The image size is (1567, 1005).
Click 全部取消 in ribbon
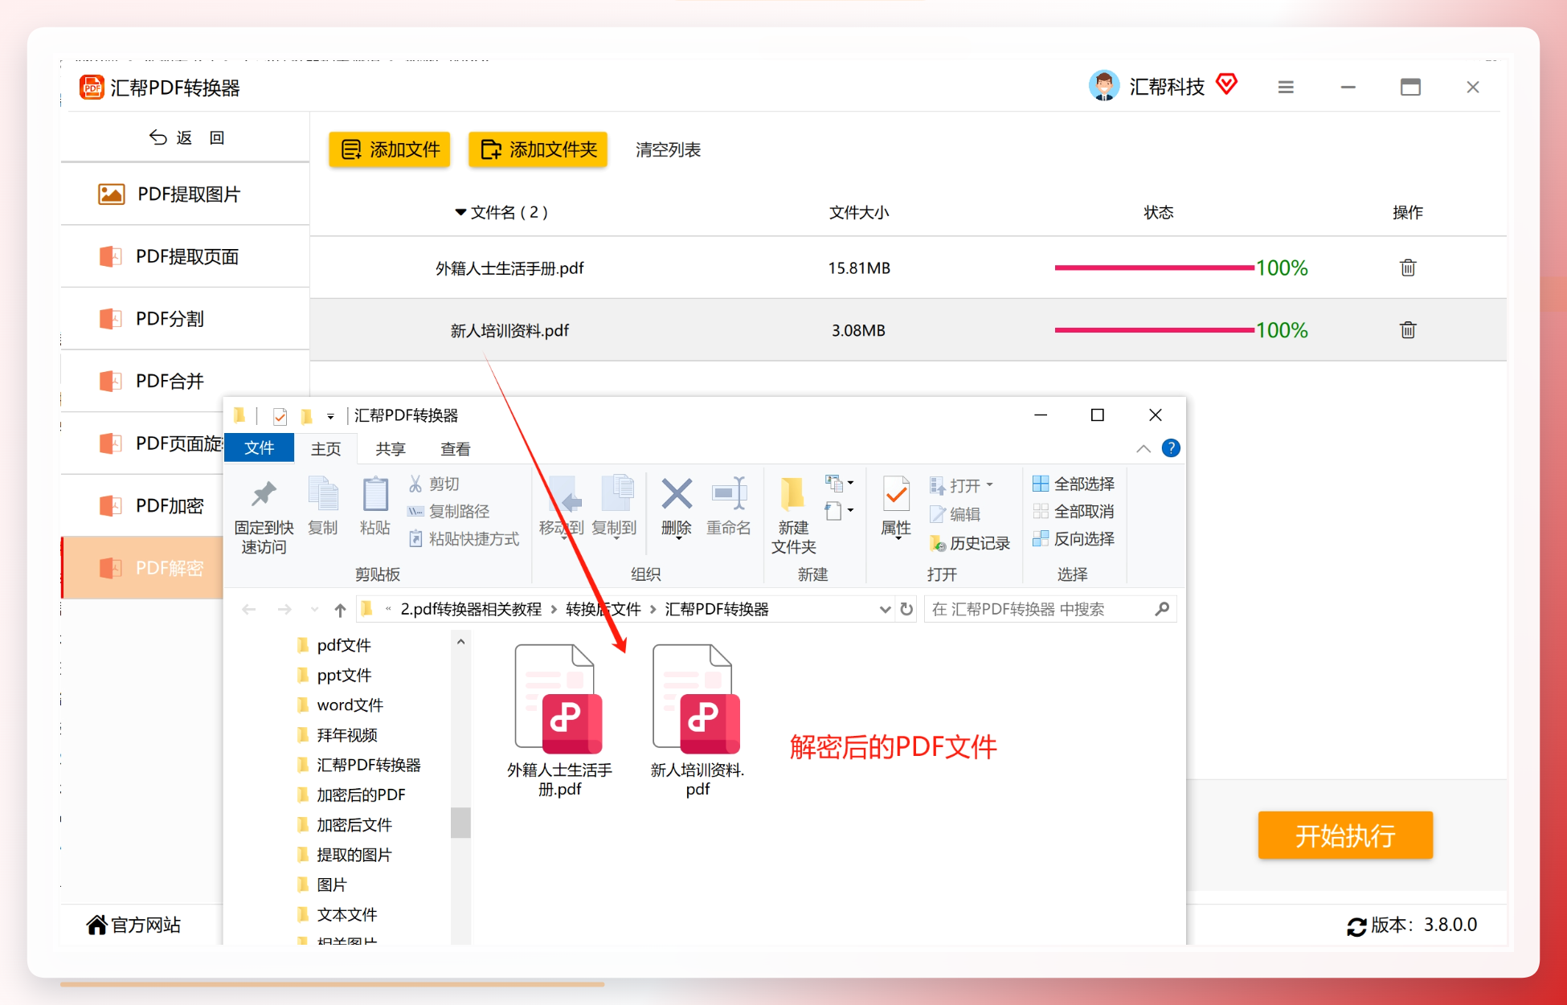click(1074, 511)
